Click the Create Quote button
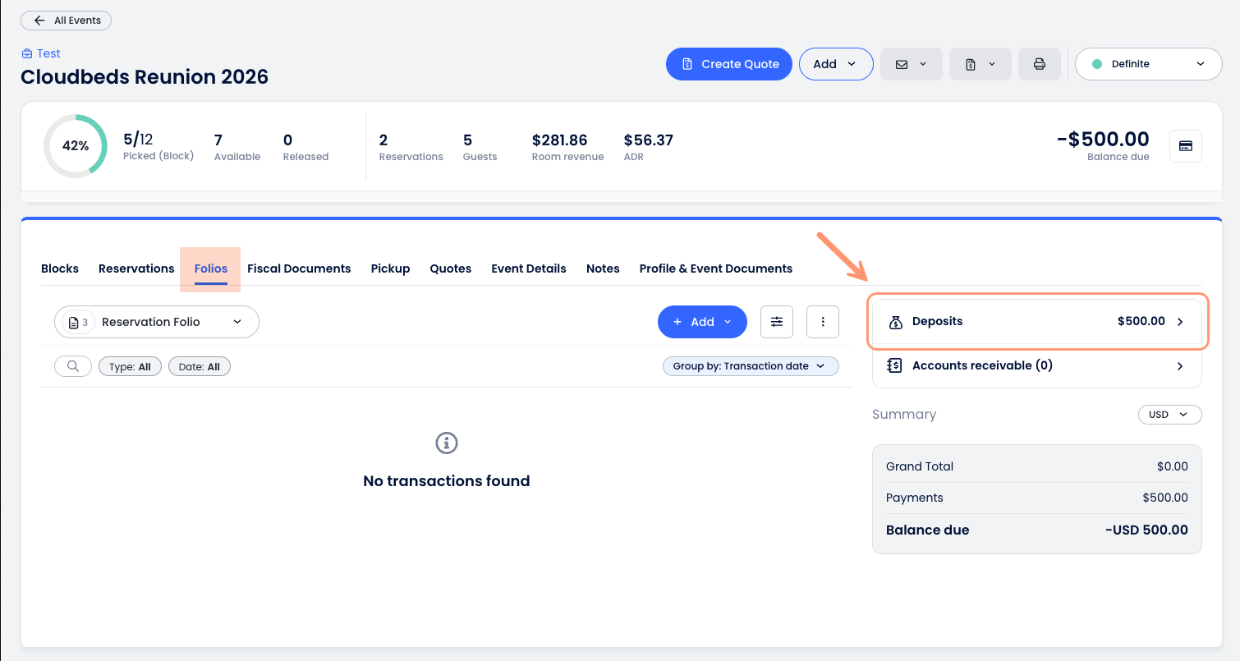1240x661 pixels. pos(729,64)
